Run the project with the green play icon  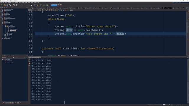40,5
